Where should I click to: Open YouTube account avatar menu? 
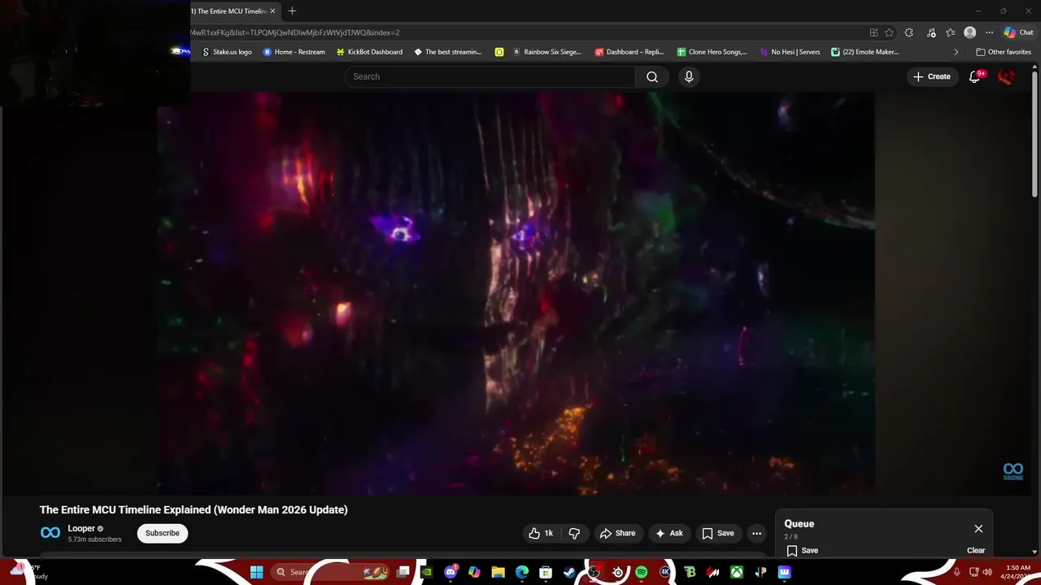pos(1006,76)
